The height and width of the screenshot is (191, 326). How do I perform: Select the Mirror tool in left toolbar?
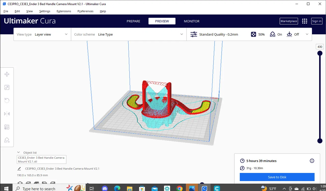point(7,114)
